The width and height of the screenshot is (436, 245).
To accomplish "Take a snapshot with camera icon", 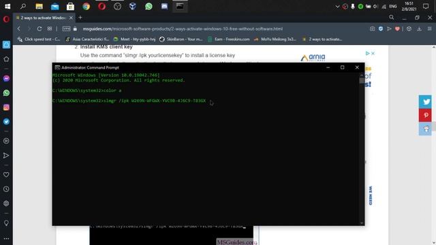I will tap(372, 29).
